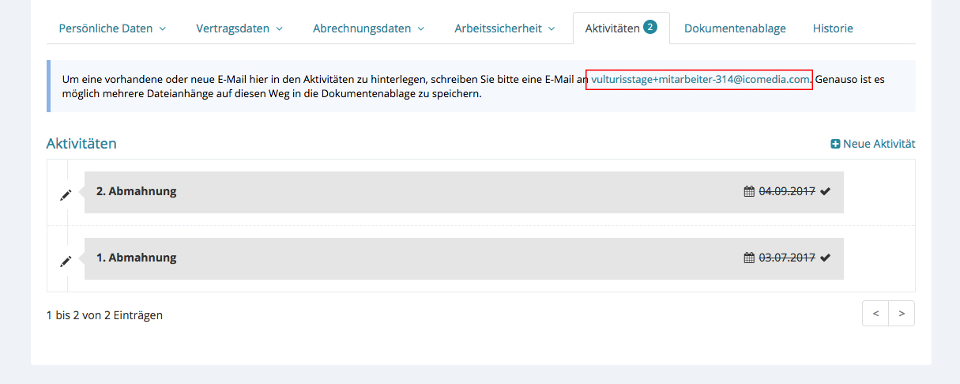The width and height of the screenshot is (960, 384).
Task: Click pencil edit icon for 1. Abmahnung
Action: 66,261
